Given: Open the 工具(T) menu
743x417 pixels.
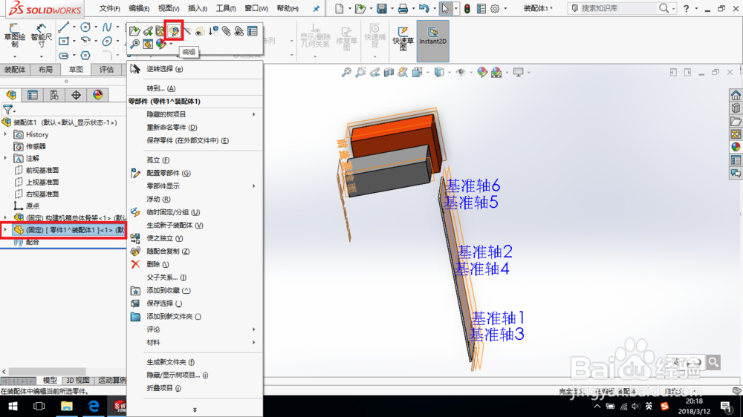Looking at the screenshot, I should click(x=226, y=8).
